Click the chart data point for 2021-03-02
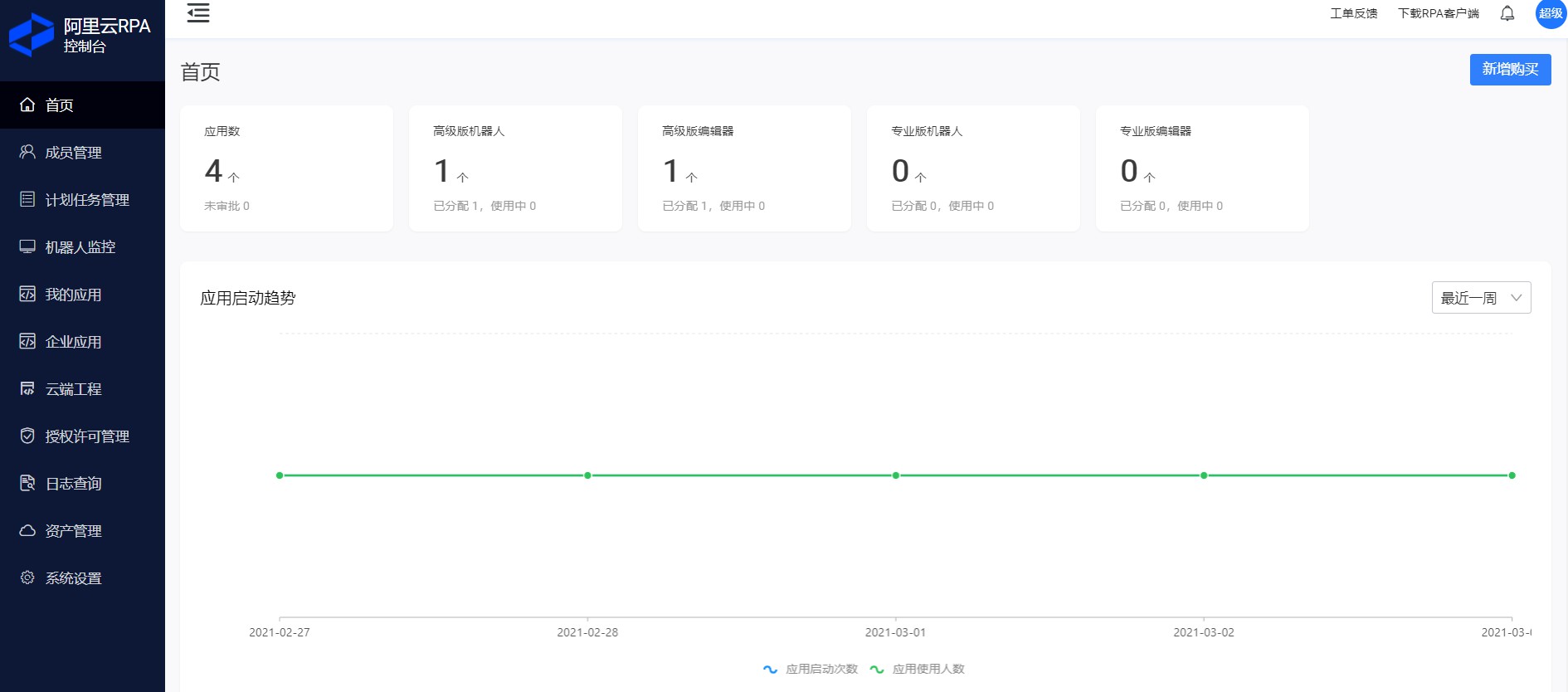The width and height of the screenshot is (1568, 692). click(1204, 475)
